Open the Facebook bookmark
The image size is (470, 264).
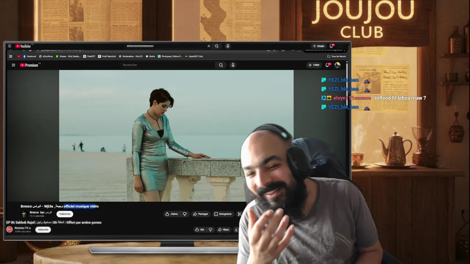pos(30,56)
